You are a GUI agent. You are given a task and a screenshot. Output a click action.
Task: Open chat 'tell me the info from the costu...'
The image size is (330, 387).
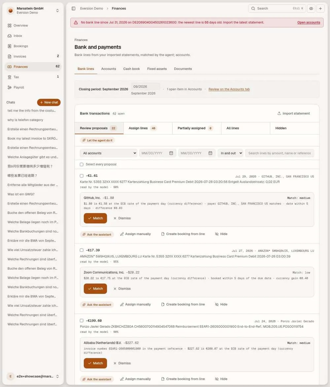pyautogui.click(x=33, y=111)
